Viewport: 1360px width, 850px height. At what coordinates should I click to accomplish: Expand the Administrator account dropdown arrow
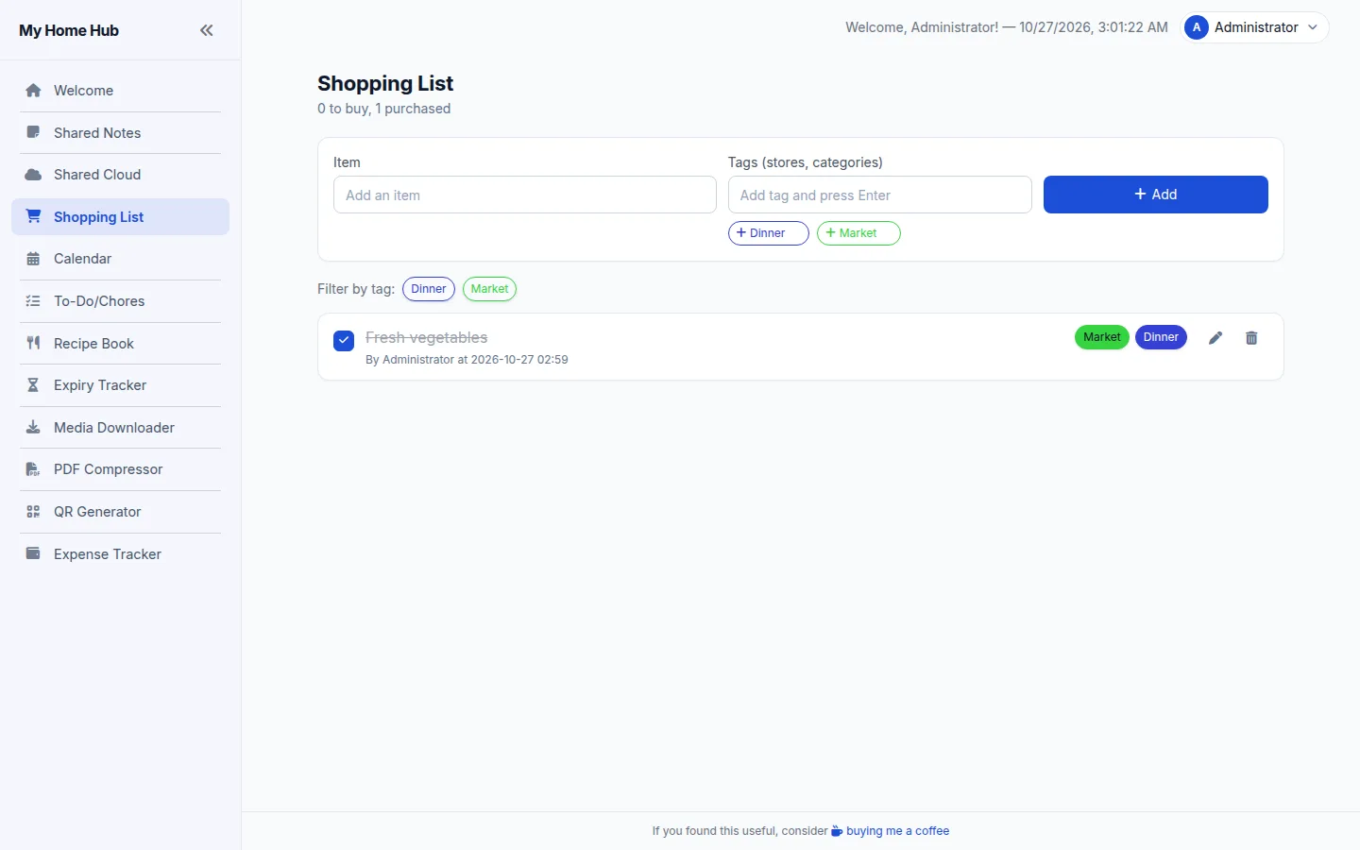click(x=1313, y=27)
